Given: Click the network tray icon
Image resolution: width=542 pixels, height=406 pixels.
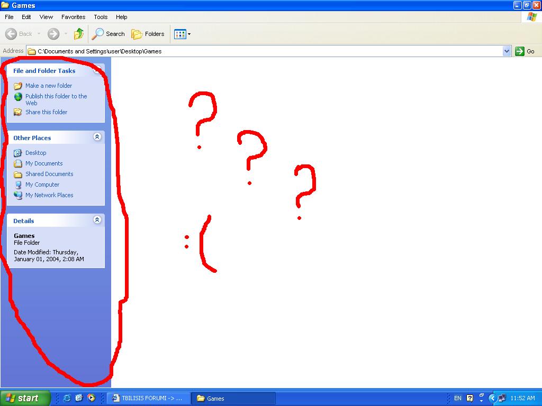Looking at the screenshot, I should click(502, 399).
